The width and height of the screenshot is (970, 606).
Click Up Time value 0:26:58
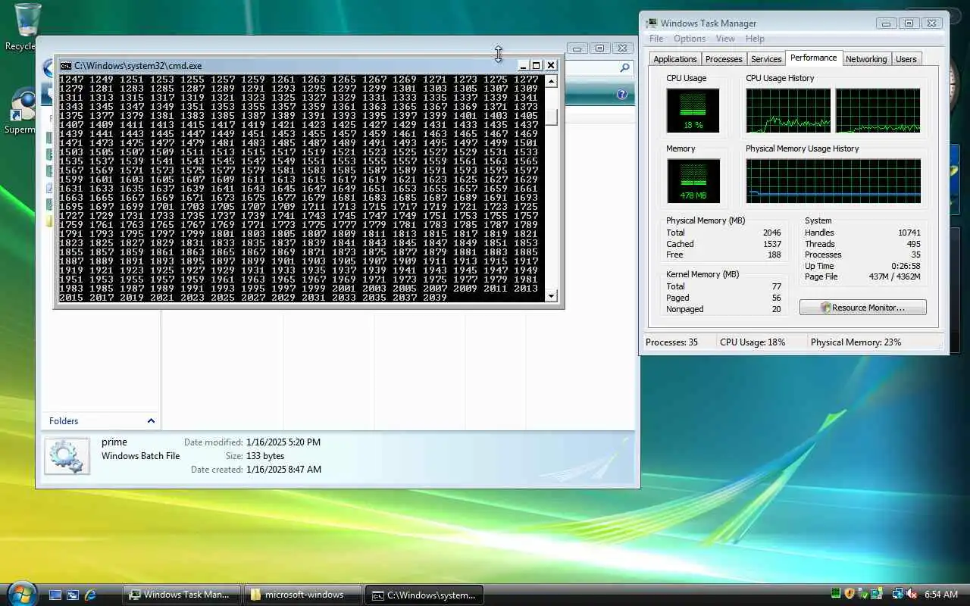(906, 266)
